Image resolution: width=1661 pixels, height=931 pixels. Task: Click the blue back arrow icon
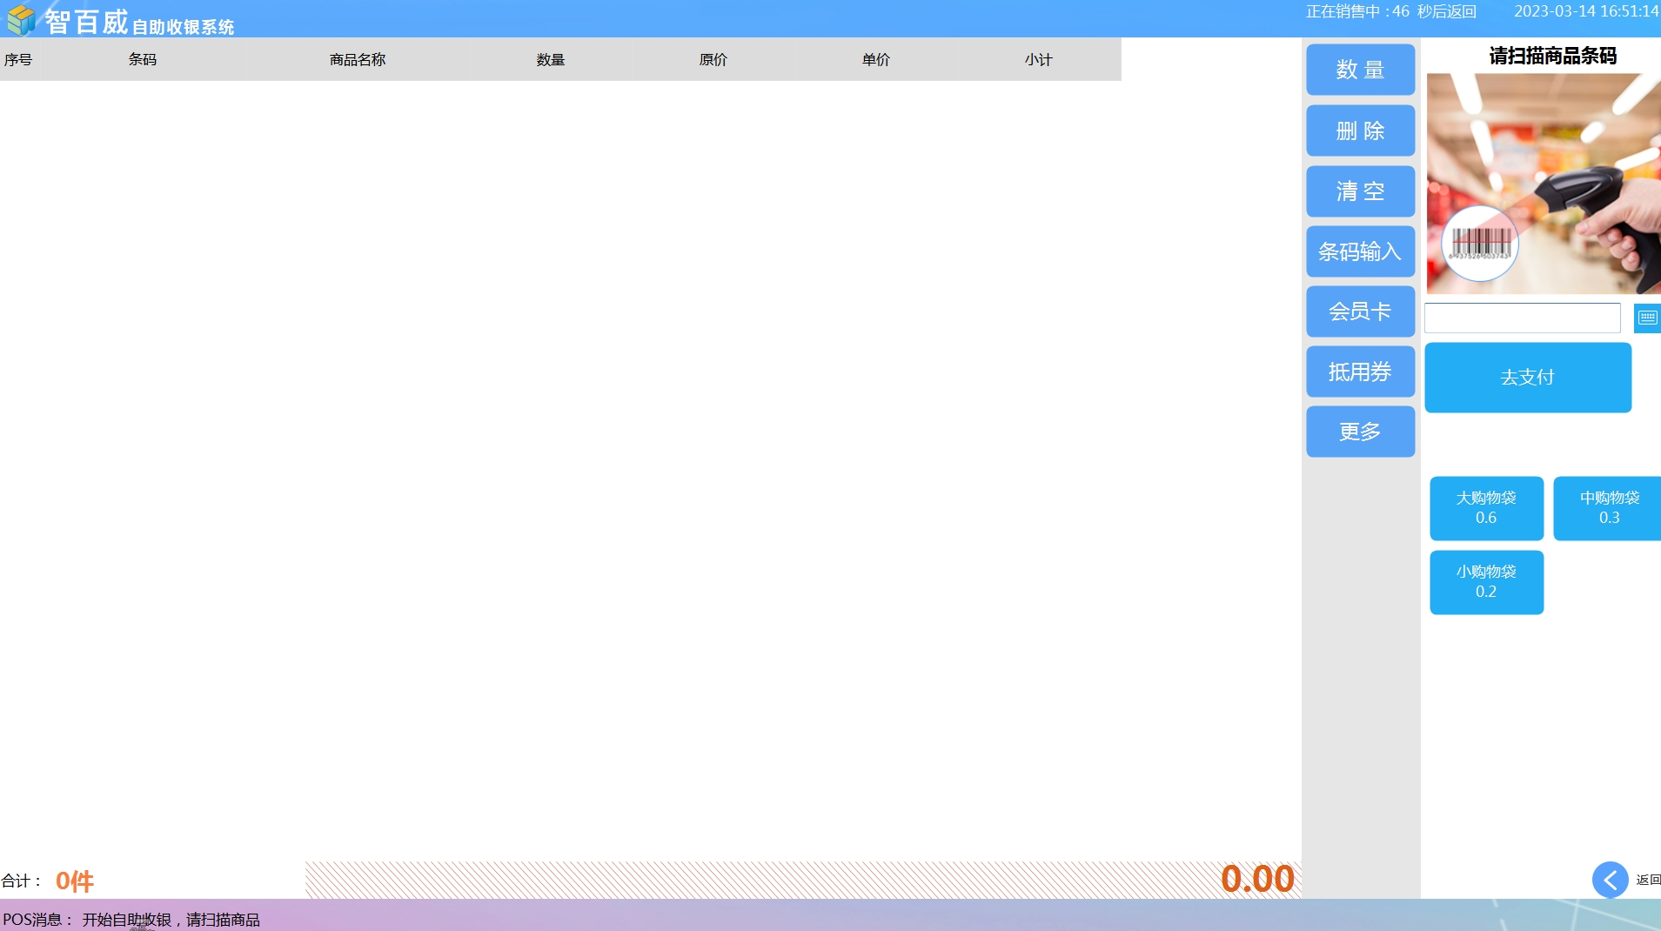(x=1610, y=880)
